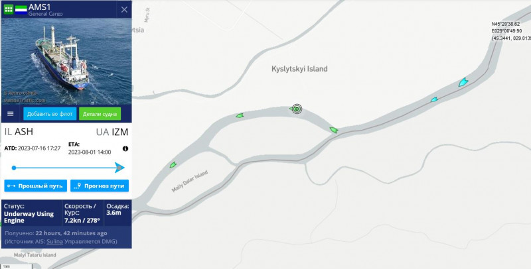
Task: Click the IZM destination port code
Action: click(120, 132)
